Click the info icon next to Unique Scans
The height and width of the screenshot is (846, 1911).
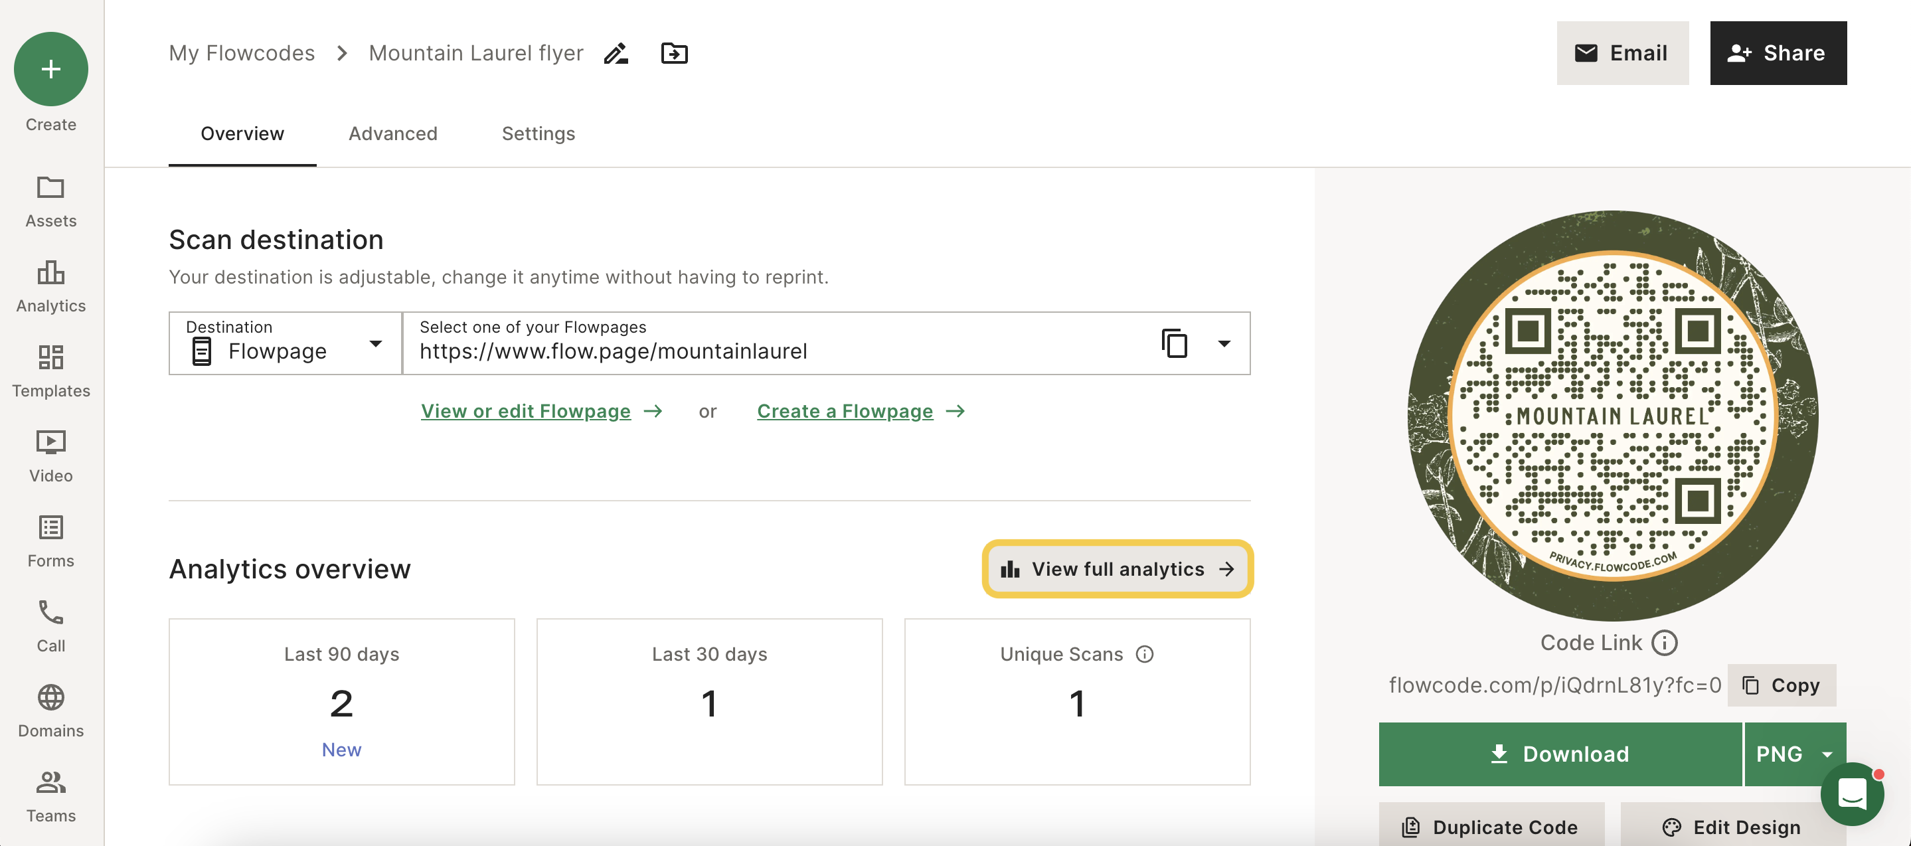pyautogui.click(x=1145, y=654)
